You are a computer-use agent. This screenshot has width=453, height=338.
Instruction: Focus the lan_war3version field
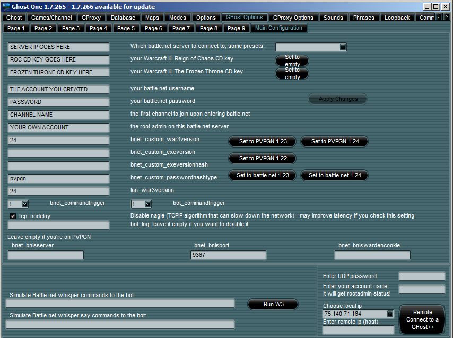point(59,191)
